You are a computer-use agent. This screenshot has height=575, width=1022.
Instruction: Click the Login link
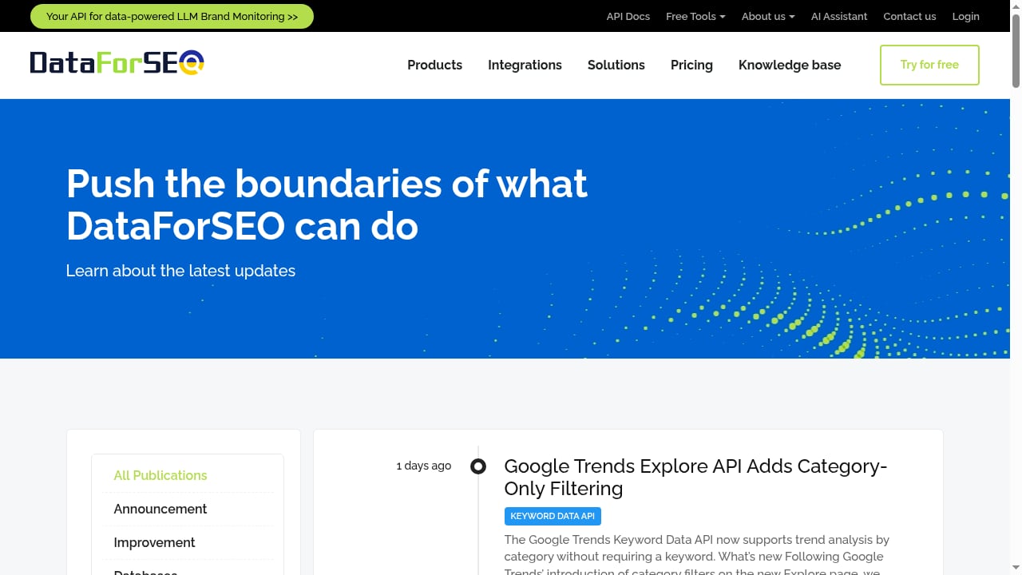point(965,16)
